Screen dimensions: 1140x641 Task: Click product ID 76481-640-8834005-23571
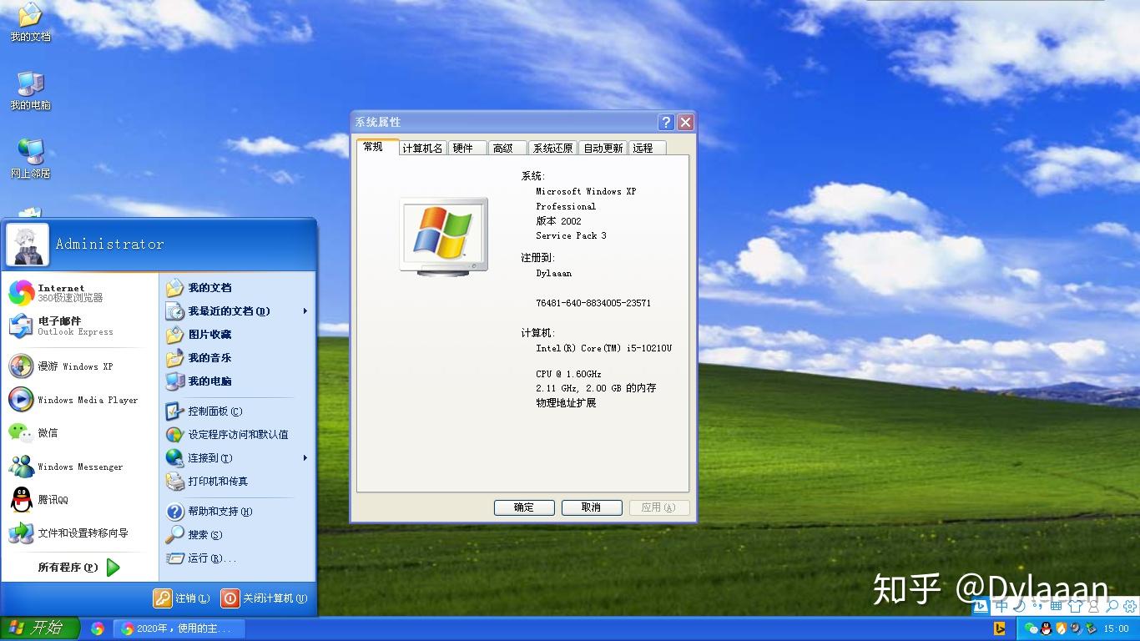point(593,304)
